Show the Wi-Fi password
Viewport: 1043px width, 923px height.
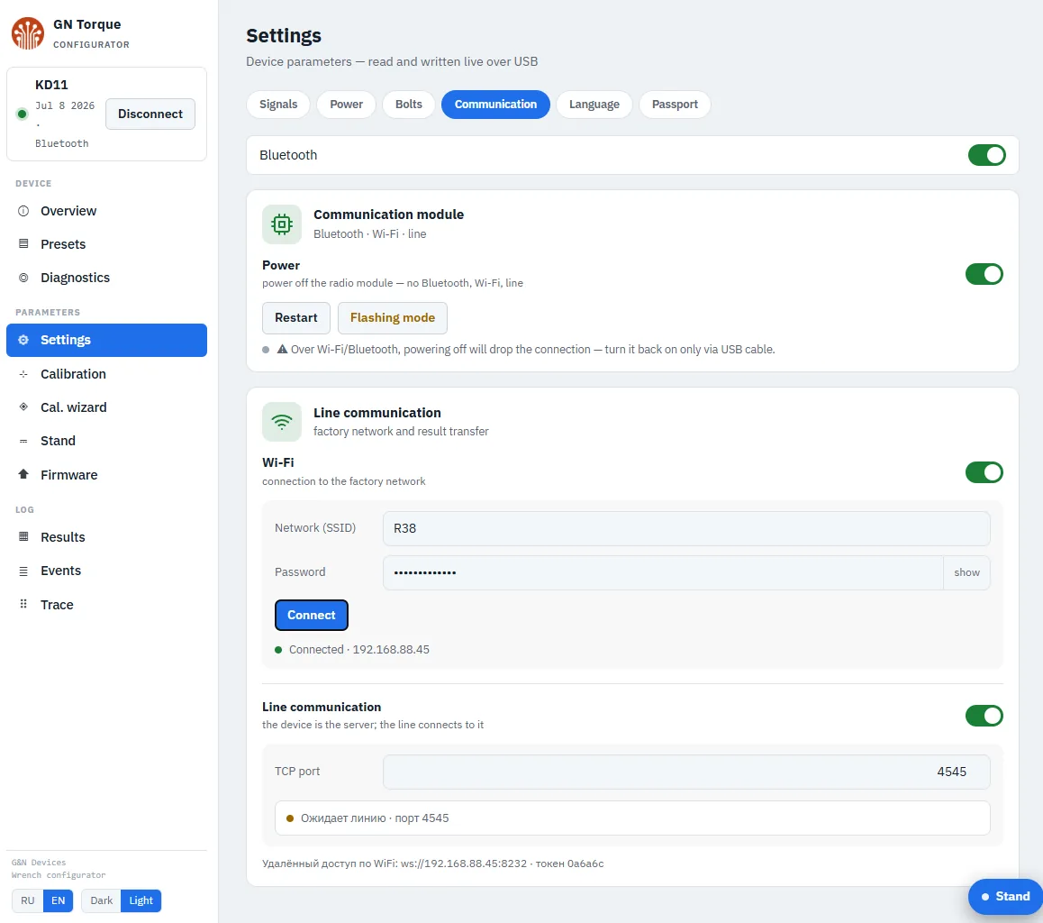tap(966, 573)
